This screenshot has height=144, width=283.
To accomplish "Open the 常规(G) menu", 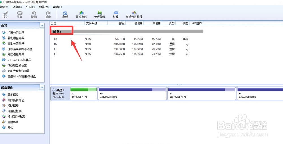I will [4, 7].
